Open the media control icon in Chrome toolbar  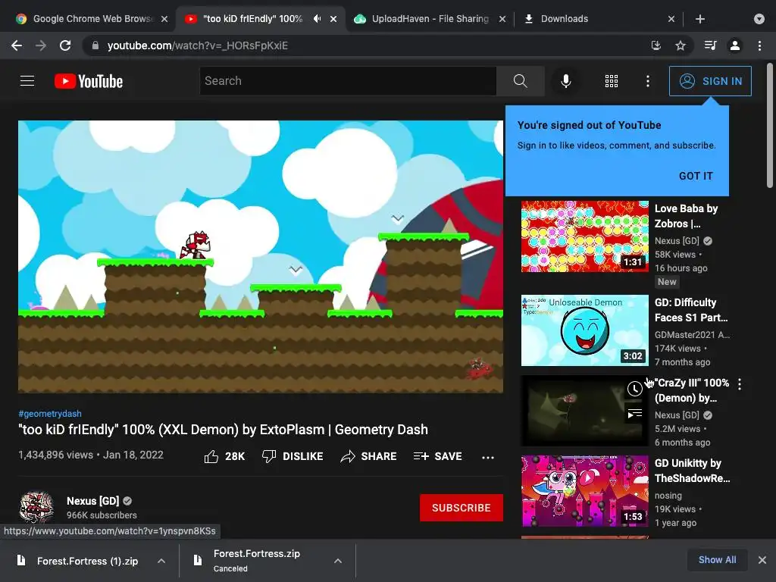[710, 45]
